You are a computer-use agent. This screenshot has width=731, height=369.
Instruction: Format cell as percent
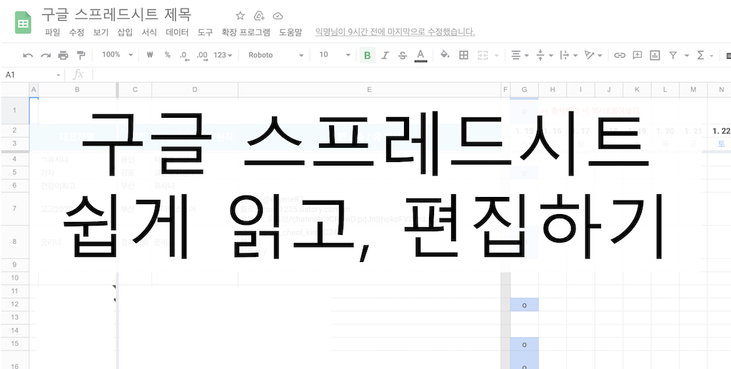click(167, 55)
